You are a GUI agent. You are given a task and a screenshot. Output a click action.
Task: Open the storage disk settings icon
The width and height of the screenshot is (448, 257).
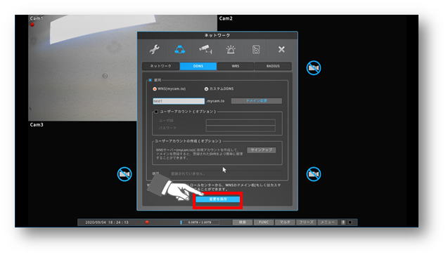(x=256, y=50)
